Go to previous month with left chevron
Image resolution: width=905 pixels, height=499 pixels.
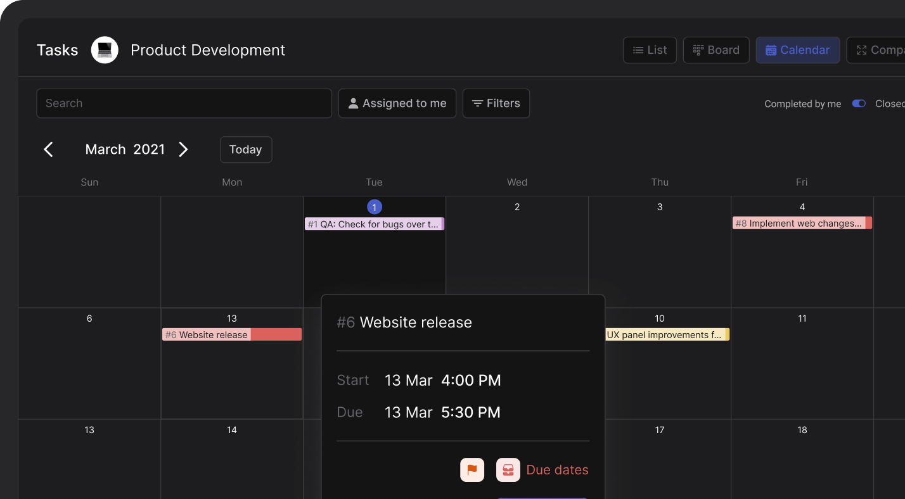click(48, 149)
